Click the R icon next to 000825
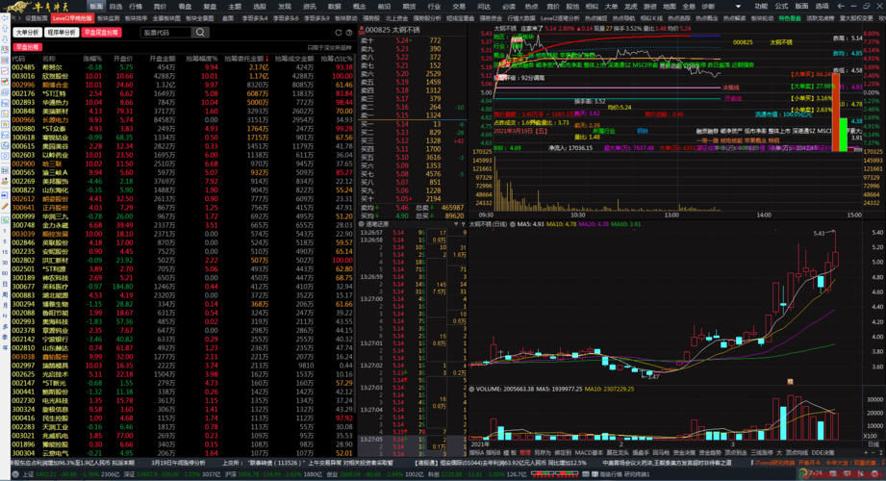The image size is (886, 481). coord(362,30)
